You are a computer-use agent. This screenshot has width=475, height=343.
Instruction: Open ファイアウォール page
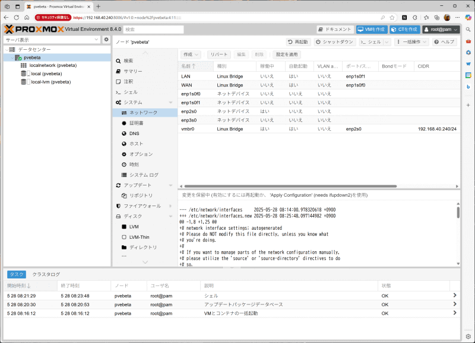(x=142, y=206)
